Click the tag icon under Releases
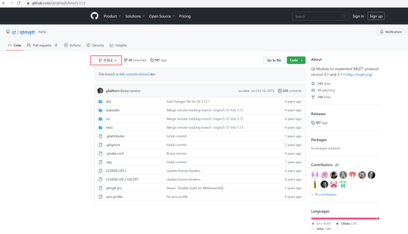The width and height of the screenshot is (408, 234). pos(313,123)
